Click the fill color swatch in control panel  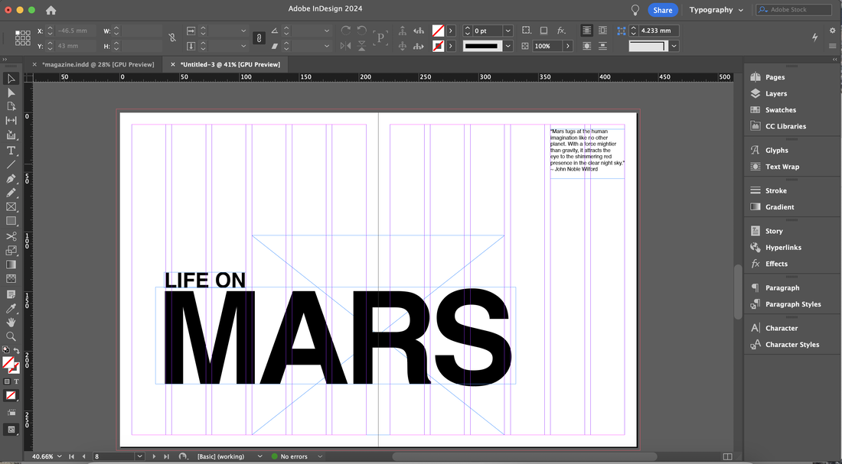[x=438, y=31]
